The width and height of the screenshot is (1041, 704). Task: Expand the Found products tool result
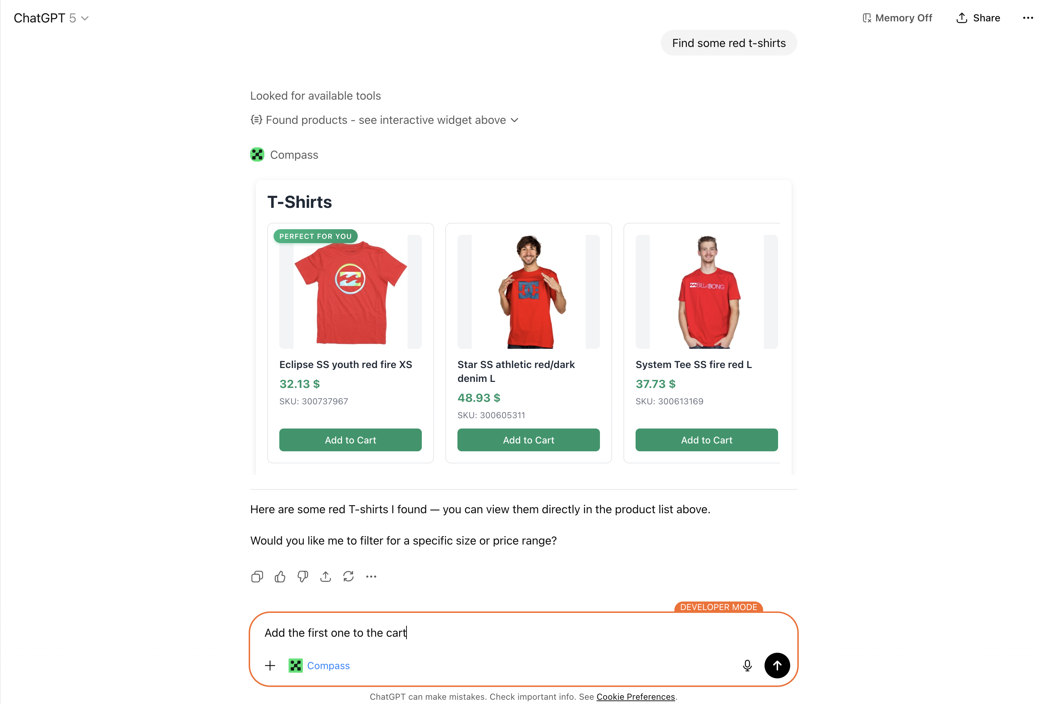click(384, 120)
